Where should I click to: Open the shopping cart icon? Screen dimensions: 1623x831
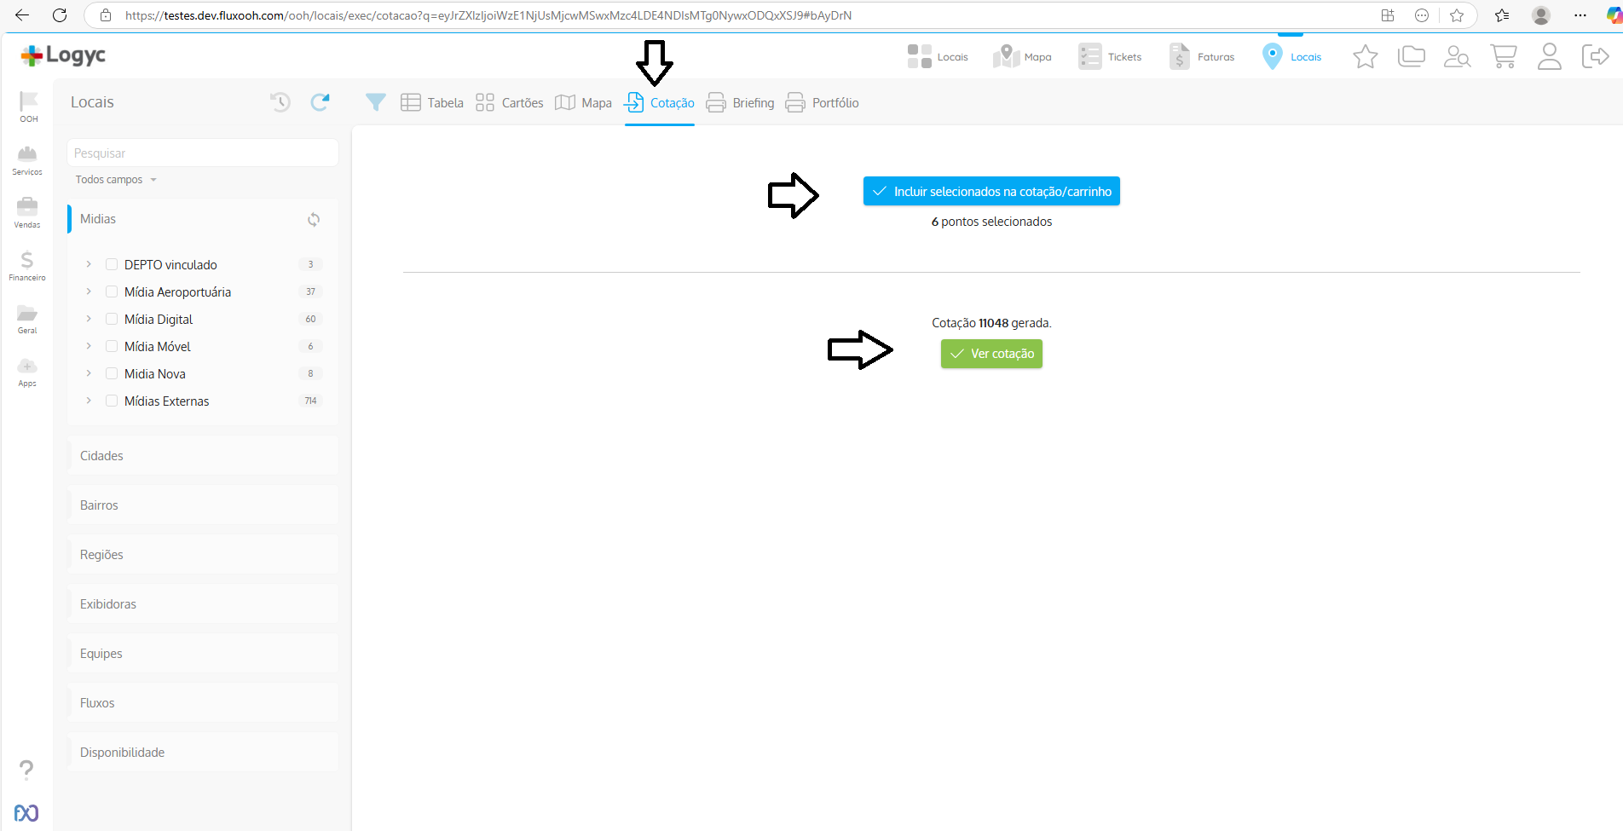pos(1503,56)
